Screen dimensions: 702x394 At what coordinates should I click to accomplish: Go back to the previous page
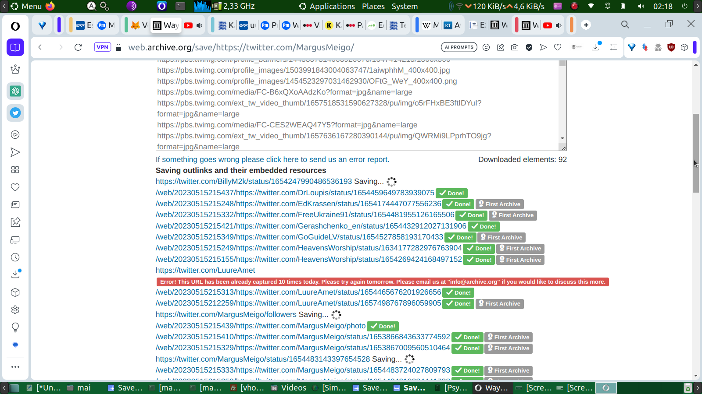[x=40, y=47]
